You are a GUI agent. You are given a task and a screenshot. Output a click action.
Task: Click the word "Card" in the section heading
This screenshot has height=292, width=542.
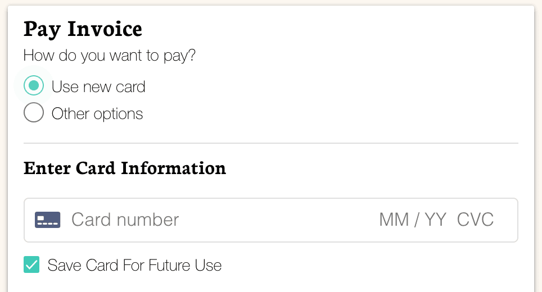pyautogui.click(x=96, y=168)
